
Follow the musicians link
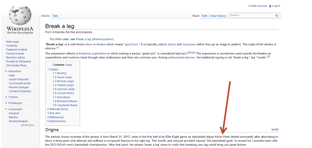tap(189, 44)
